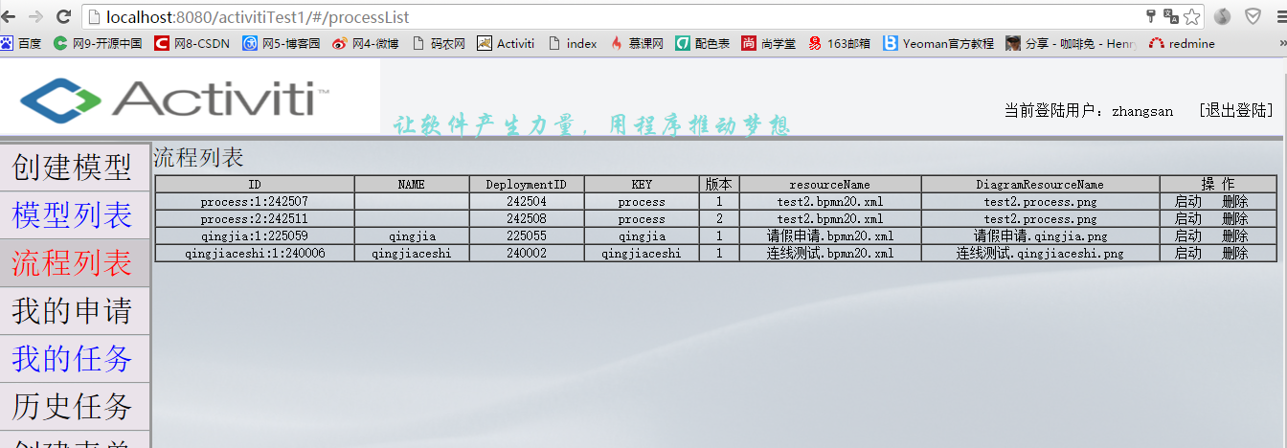The height and width of the screenshot is (448, 1287).
Task: Open the Yeoman官方教程 bookmark
Action: pos(938,43)
